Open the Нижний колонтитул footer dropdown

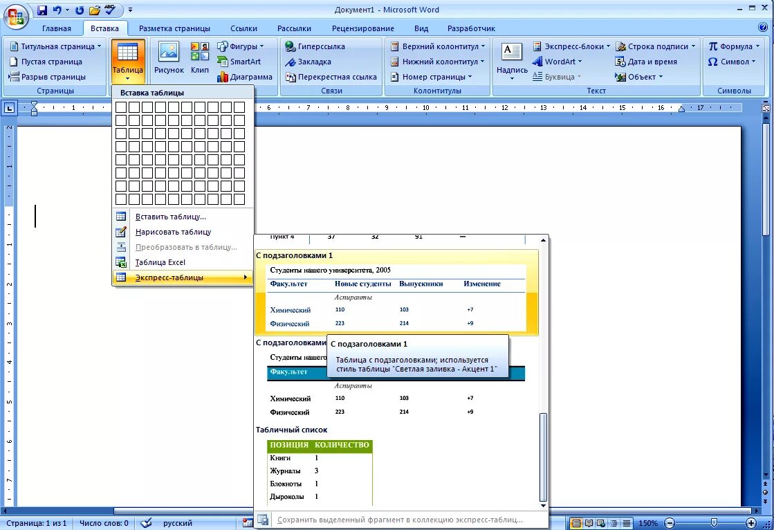[x=438, y=62]
